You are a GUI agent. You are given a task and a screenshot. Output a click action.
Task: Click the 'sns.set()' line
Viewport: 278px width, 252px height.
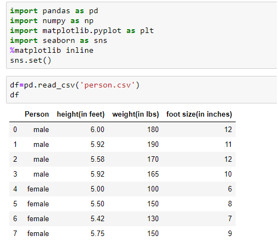coord(31,61)
